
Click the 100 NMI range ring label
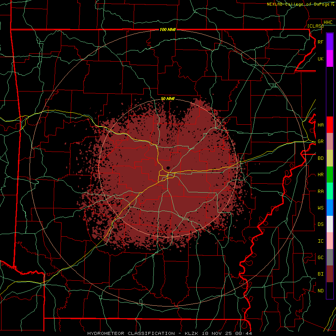tap(168, 29)
